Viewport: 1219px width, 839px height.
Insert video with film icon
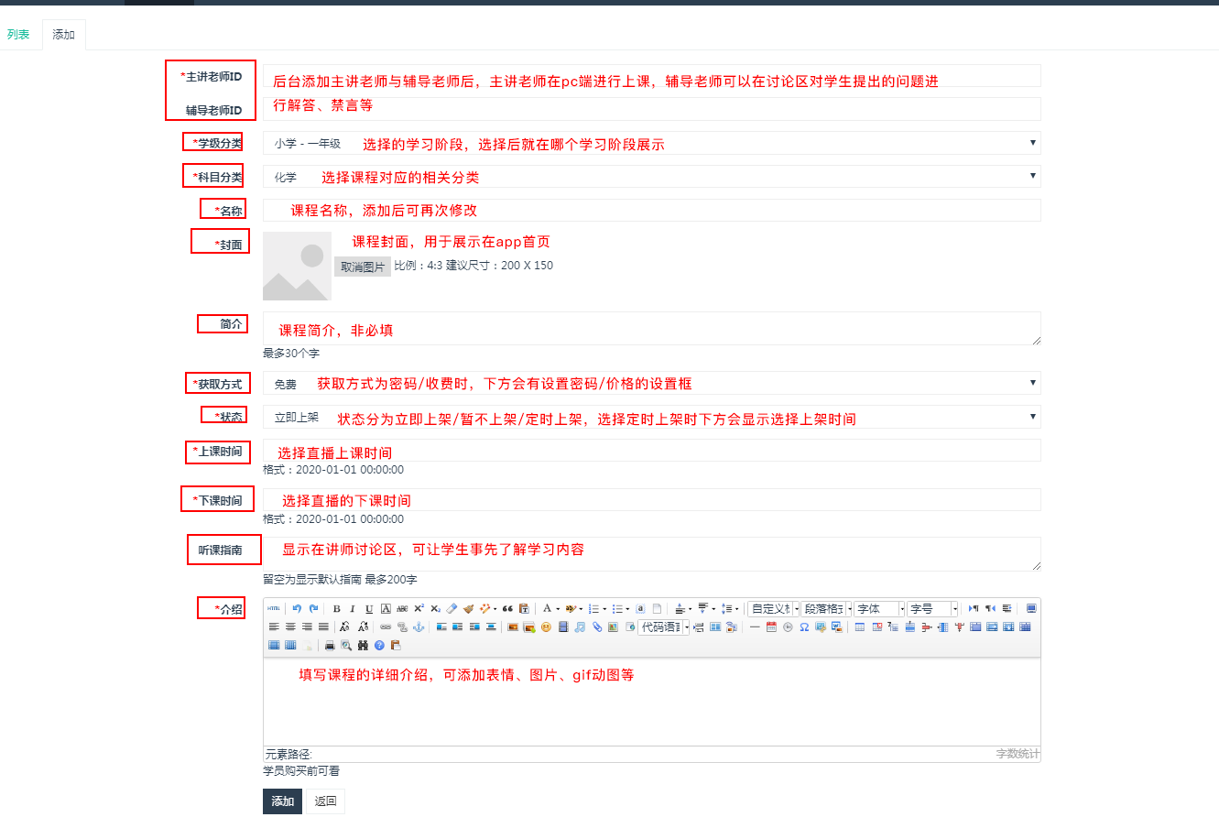pos(563,627)
